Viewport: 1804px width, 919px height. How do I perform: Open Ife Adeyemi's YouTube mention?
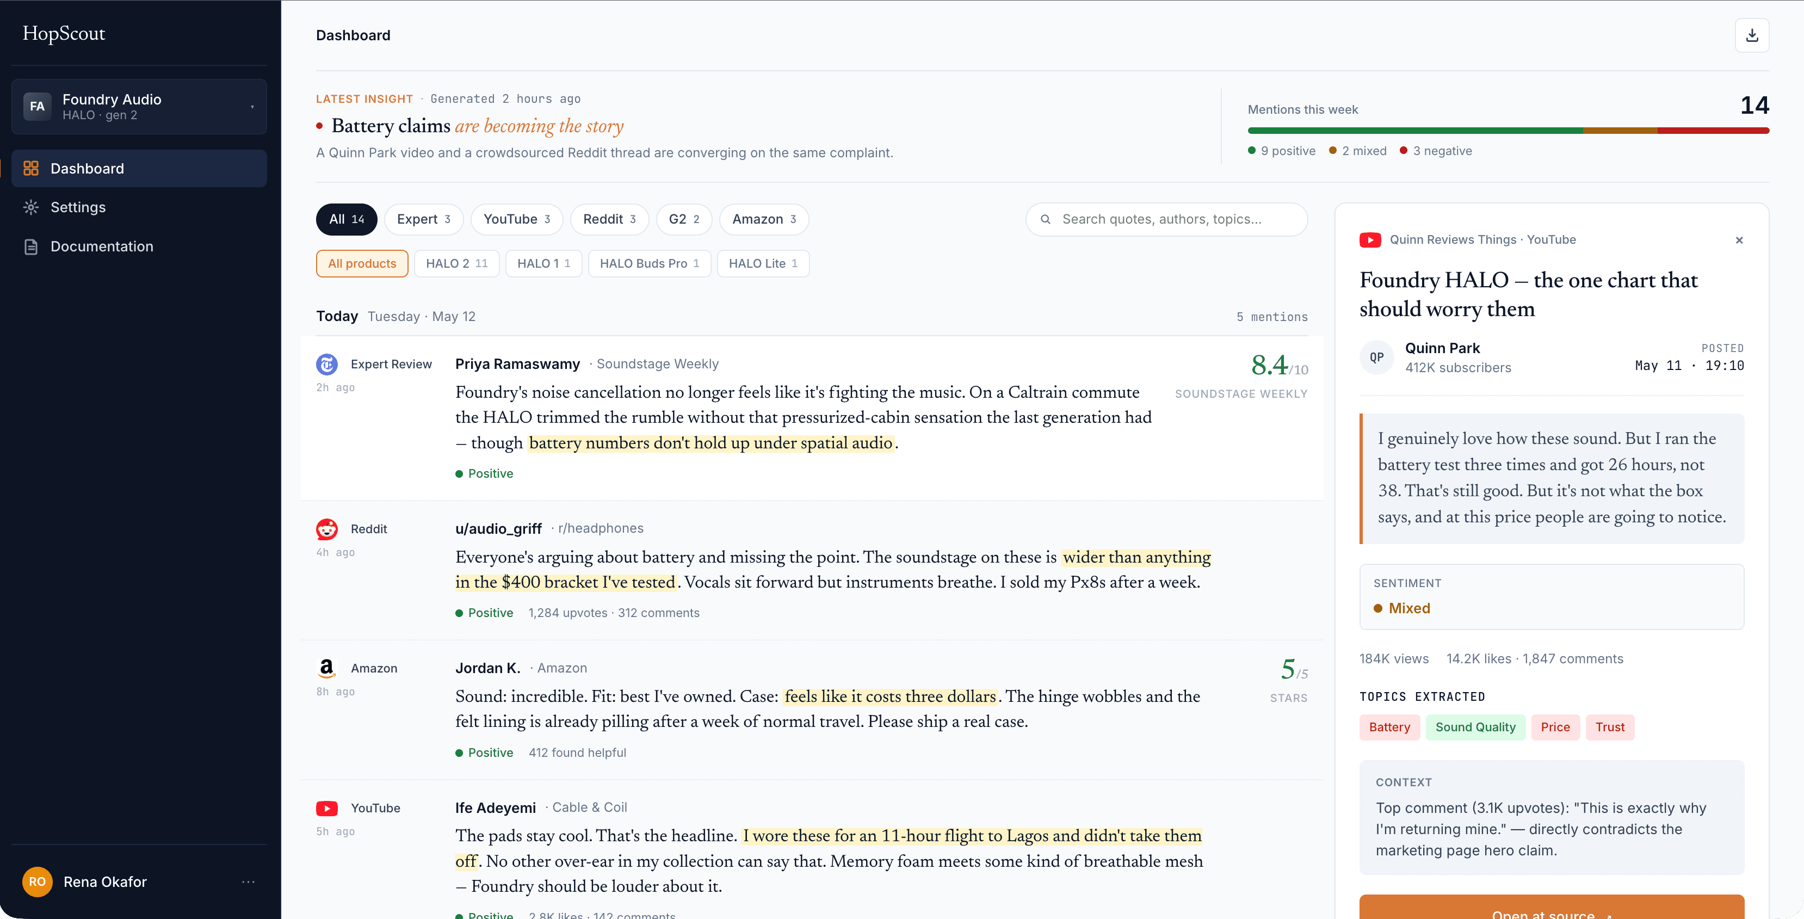tap(812, 850)
